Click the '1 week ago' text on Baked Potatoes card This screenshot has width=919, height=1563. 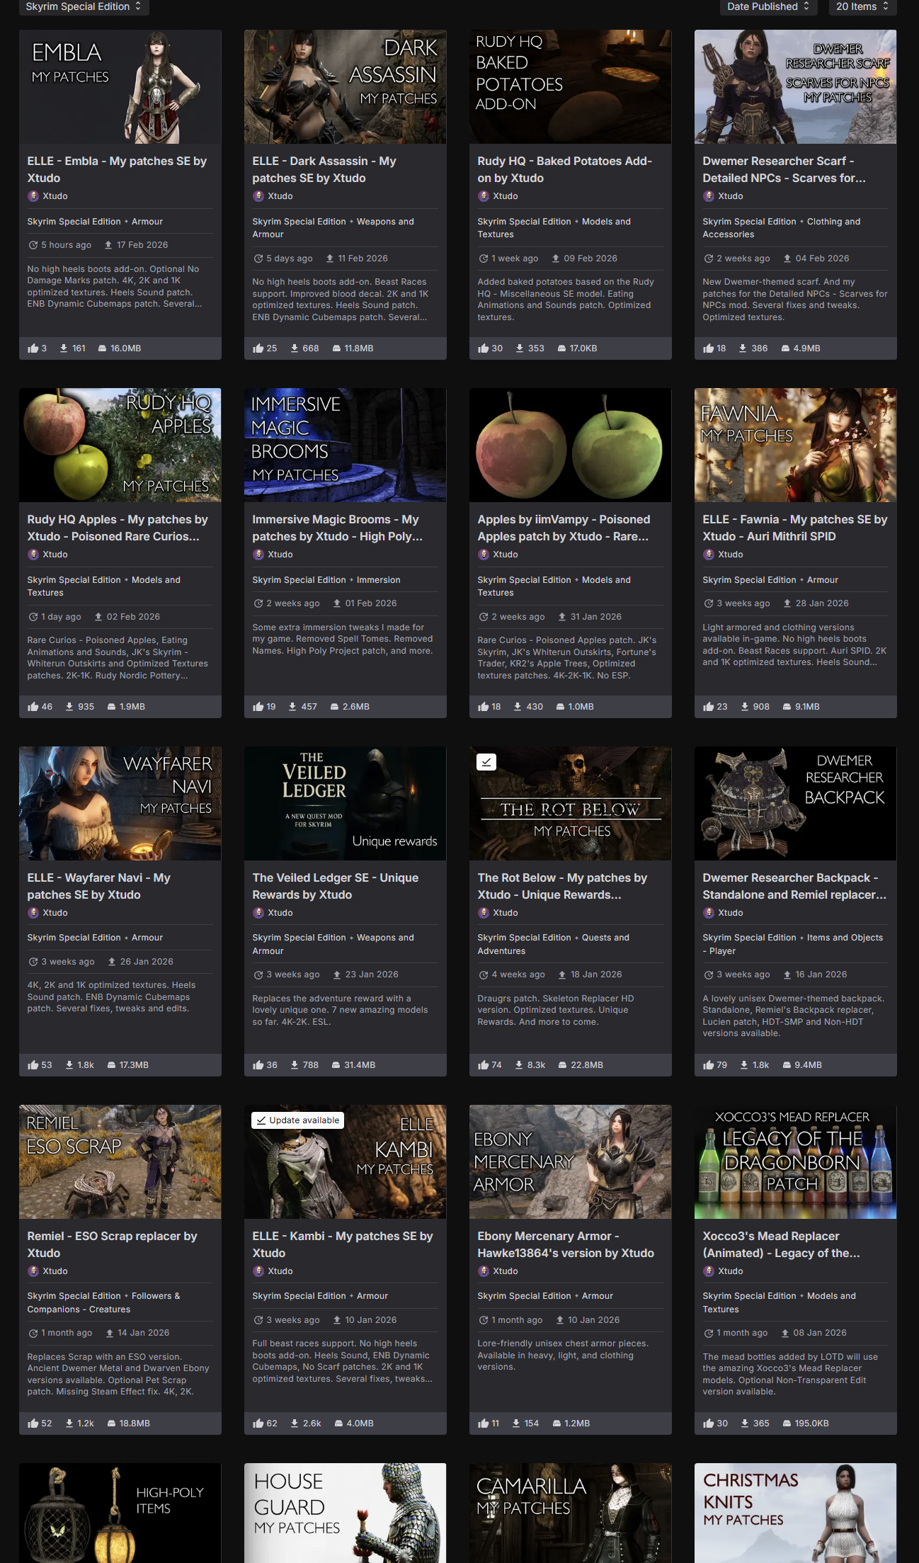coord(515,258)
